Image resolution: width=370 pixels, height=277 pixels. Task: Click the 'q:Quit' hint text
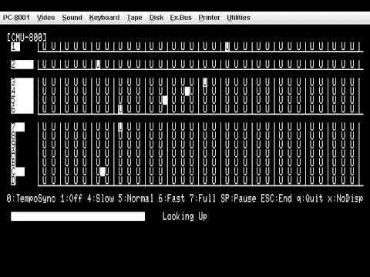coord(310,199)
